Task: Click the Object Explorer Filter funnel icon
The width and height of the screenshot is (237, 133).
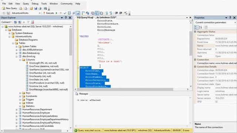Action: (x=28, y=22)
